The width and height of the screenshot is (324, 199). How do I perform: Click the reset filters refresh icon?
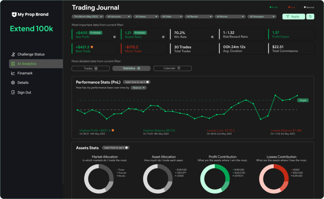click(310, 17)
